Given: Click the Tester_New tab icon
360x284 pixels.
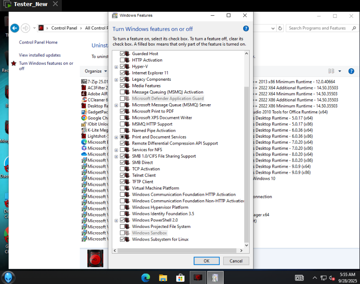Looking at the screenshot, I should [x=7, y=4].
